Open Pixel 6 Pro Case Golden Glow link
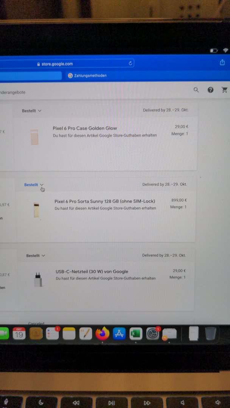The height and width of the screenshot is (408, 230). tap(85, 128)
